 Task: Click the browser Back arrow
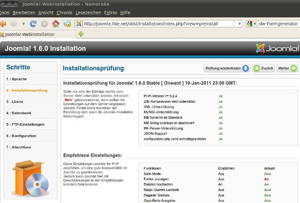click(x=3, y=24)
